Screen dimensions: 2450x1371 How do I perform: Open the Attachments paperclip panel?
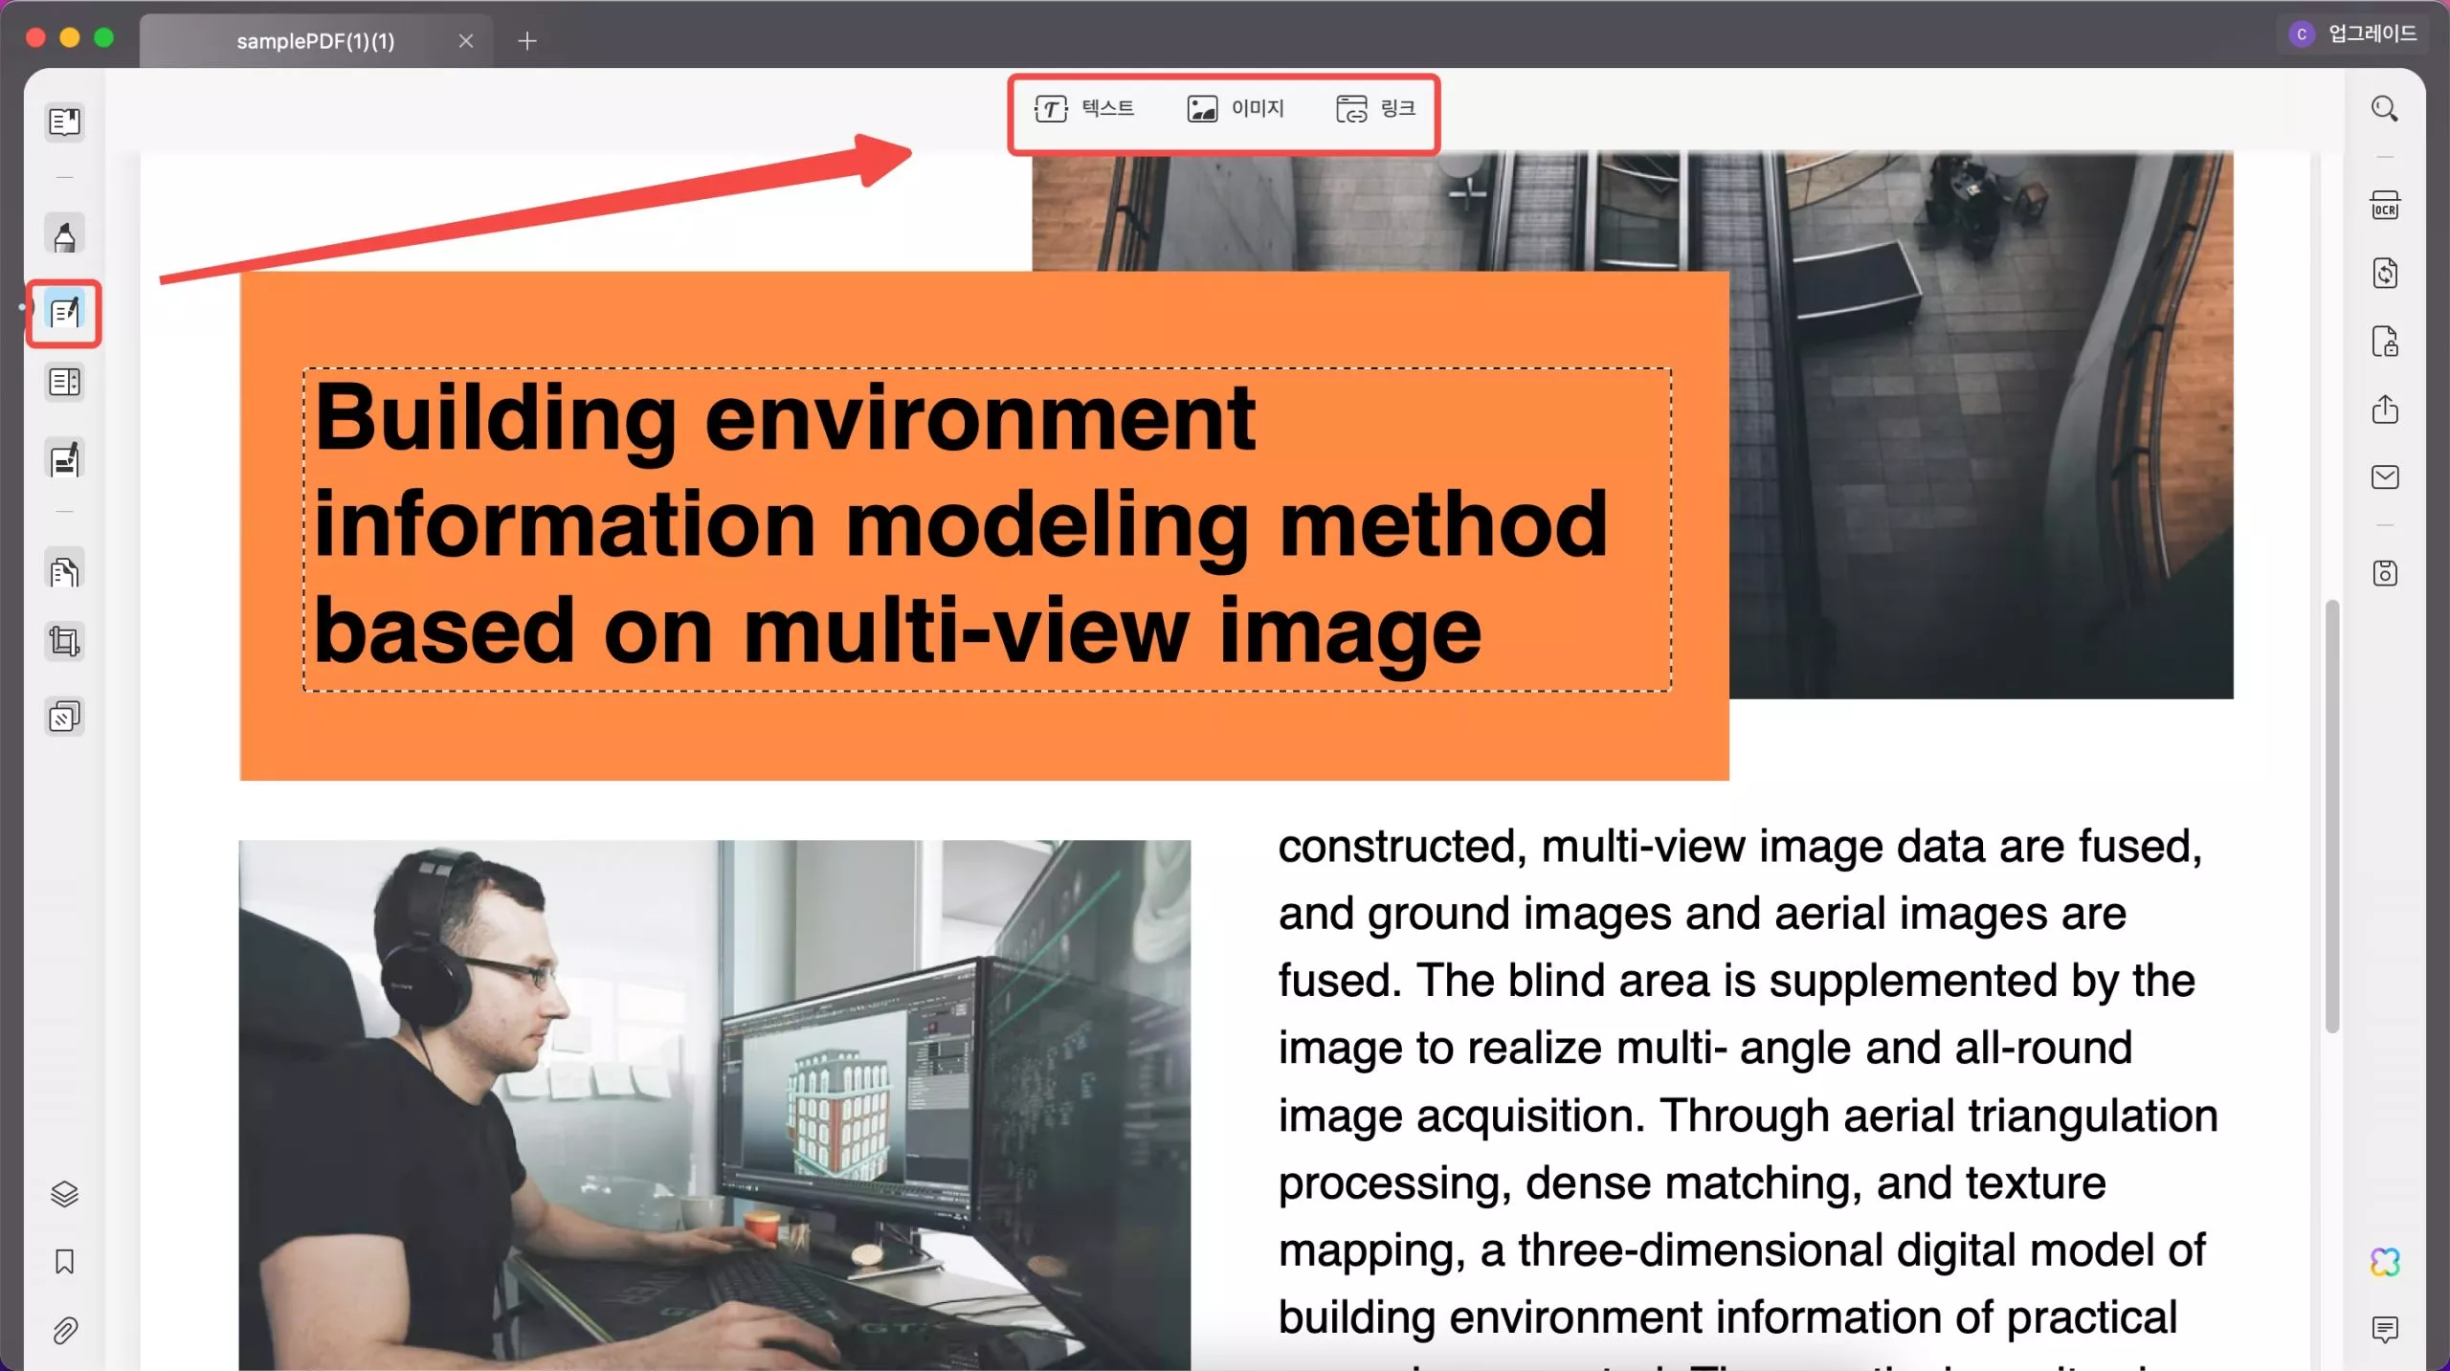pos(64,1331)
